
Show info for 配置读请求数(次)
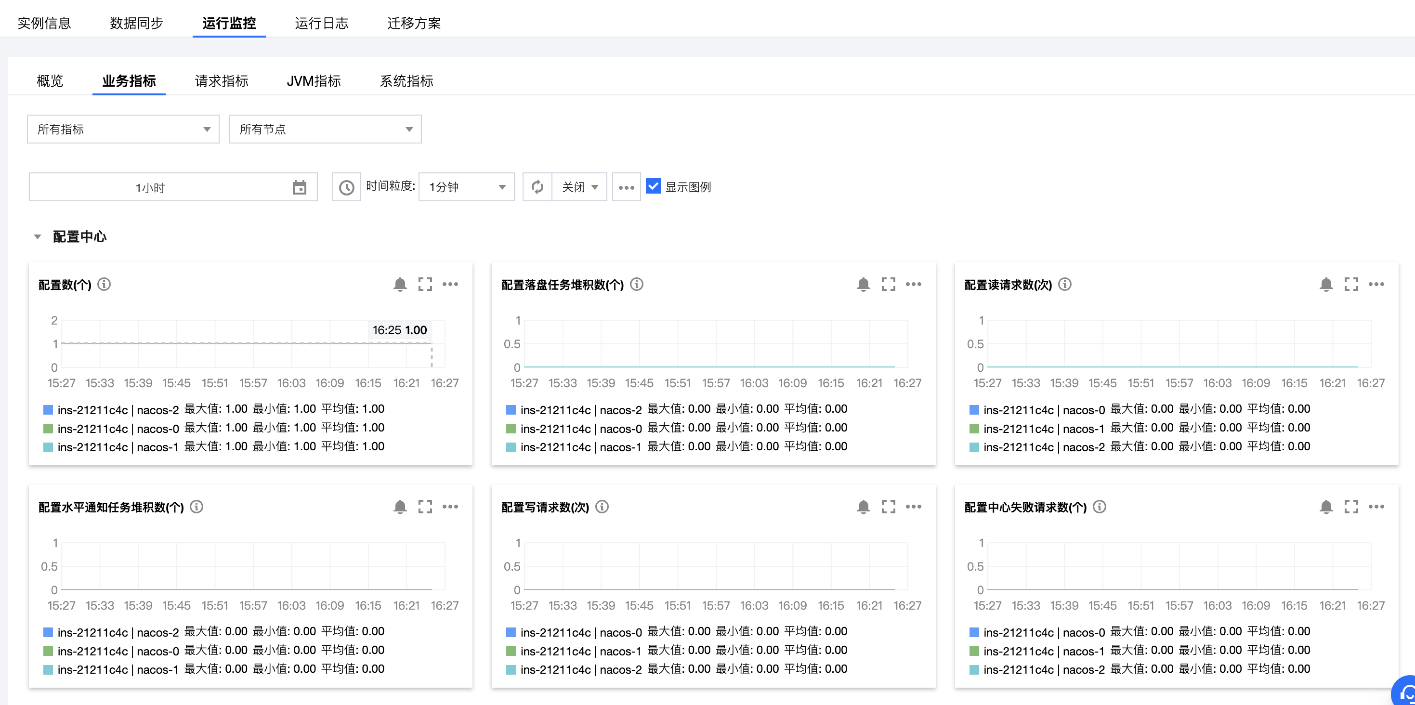point(1064,285)
